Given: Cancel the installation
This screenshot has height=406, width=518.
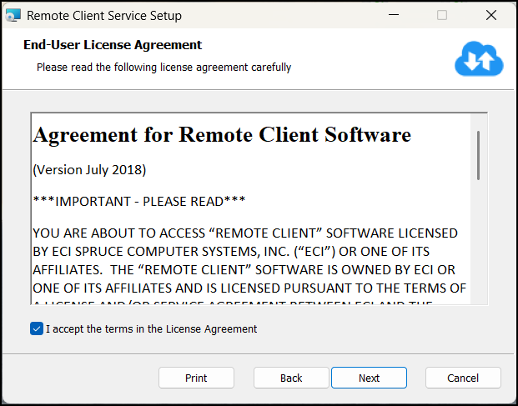Looking at the screenshot, I should coord(463,378).
